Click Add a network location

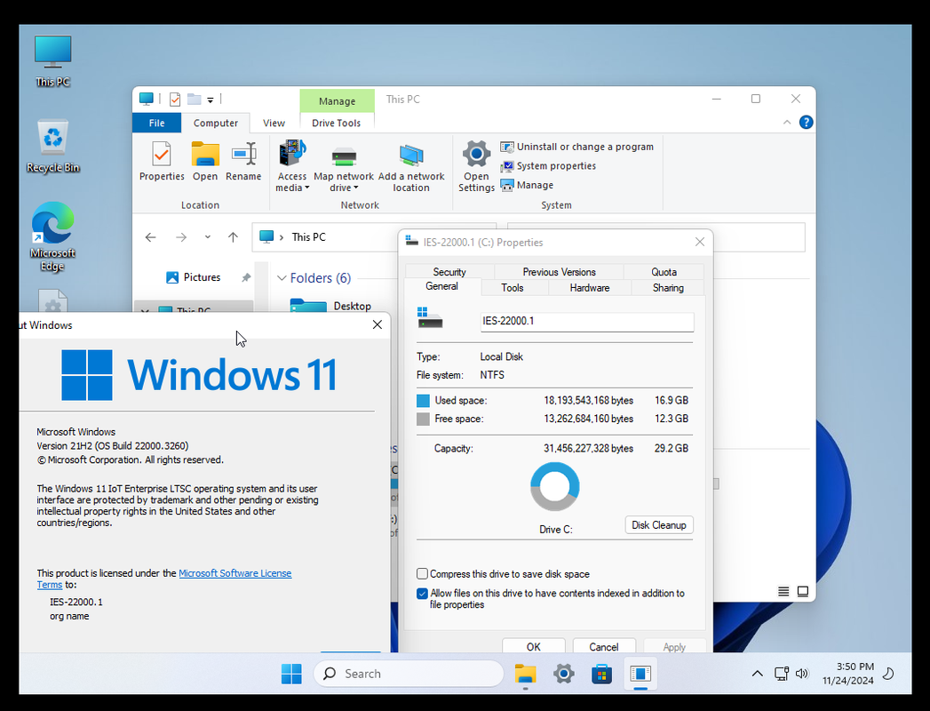[411, 169]
